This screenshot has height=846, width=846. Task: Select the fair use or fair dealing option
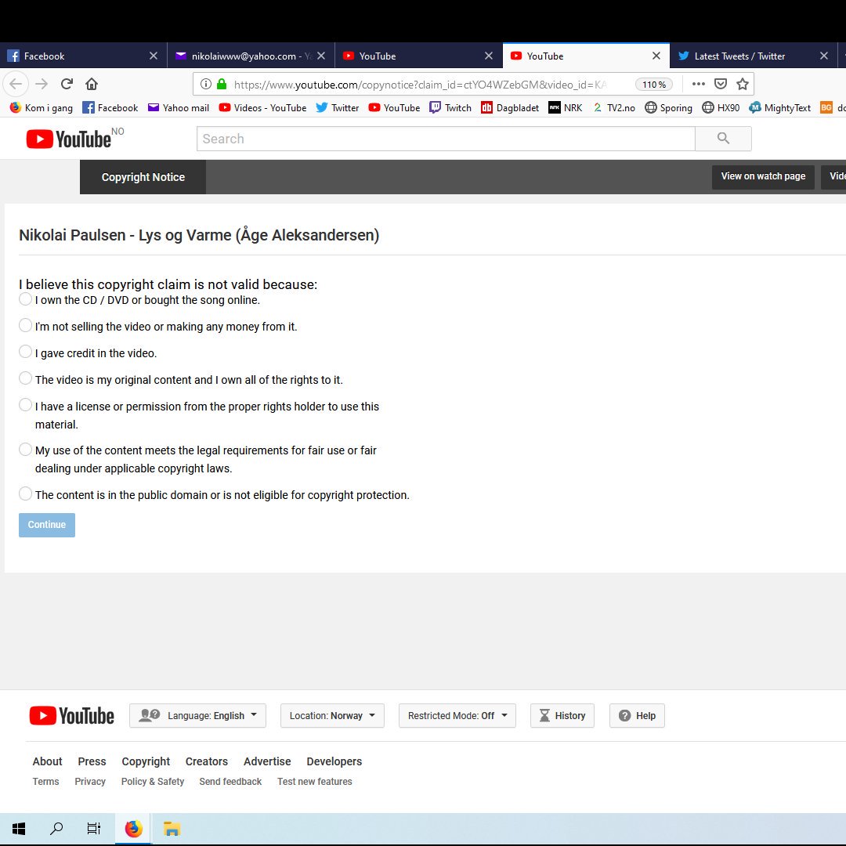[25, 450]
